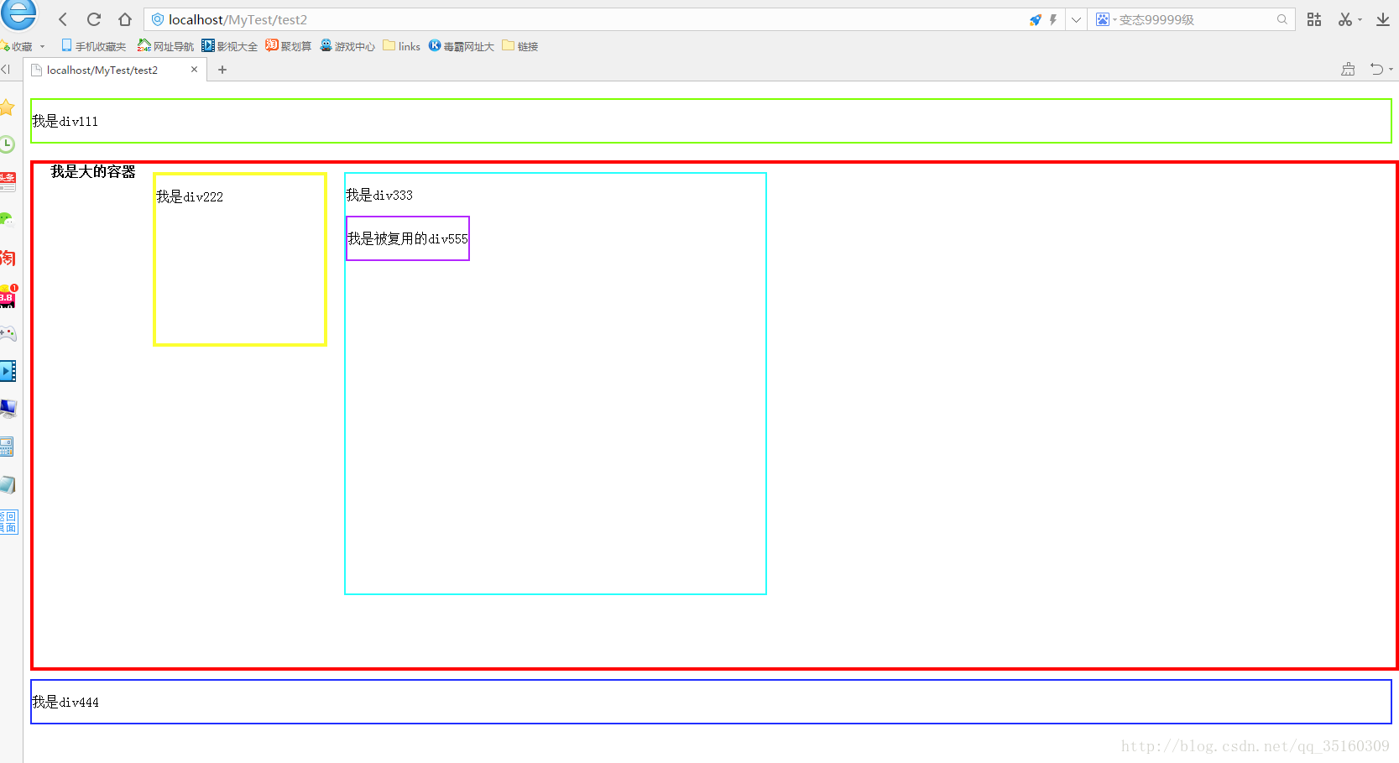Close the localhost/MyTest/test2 tab
Image resolution: width=1399 pixels, height=763 pixels.
pos(195,70)
